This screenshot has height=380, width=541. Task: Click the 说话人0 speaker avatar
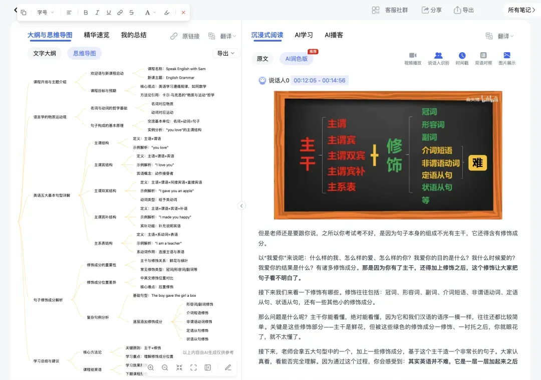tap(262, 80)
